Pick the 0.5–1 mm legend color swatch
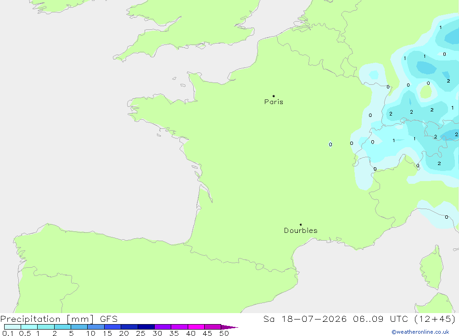459x336 pixels. coord(29,327)
